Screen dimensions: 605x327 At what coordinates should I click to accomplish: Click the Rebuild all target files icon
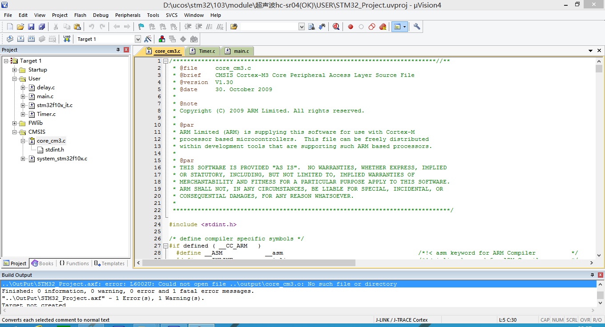(x=31, y=39)
